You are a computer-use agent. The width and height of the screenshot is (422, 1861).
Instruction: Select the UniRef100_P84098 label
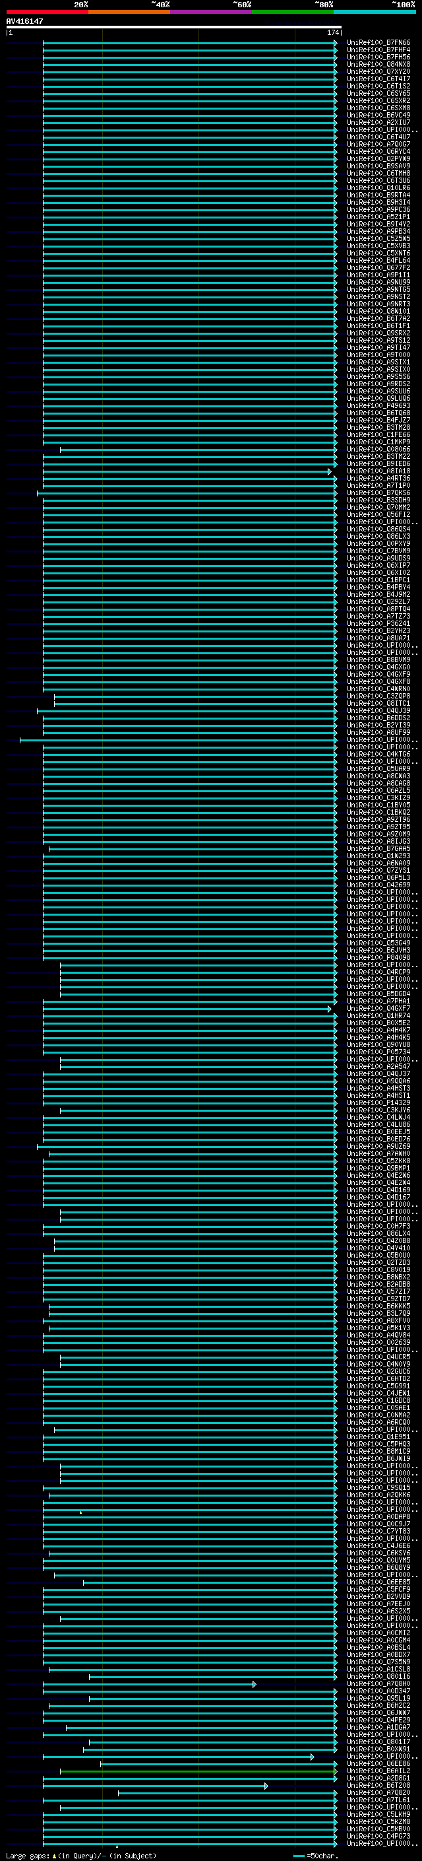pos(378,957)
